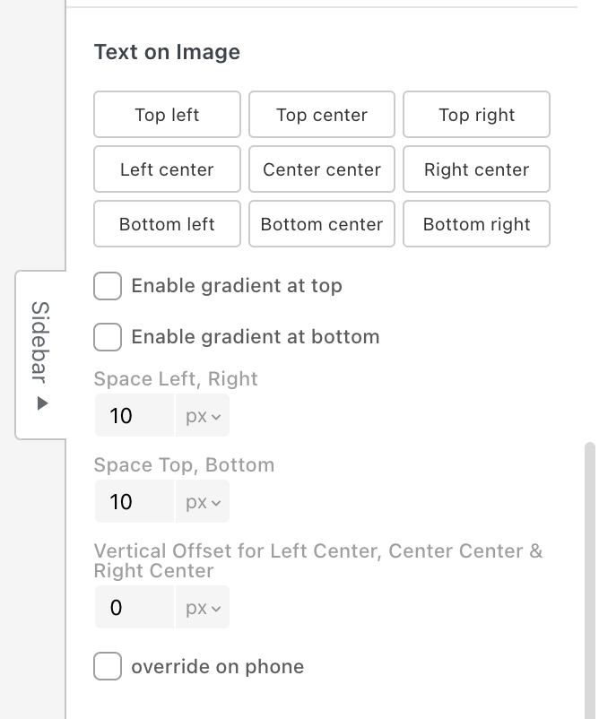The image size is (599, 719).
Task: Choose Bottom right text position
Action: click(476, 224)
